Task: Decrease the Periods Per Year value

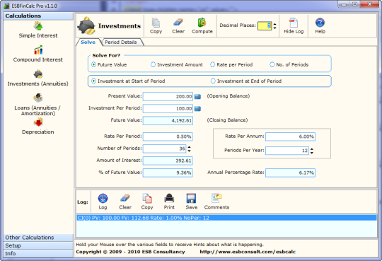Action: (x=312, y=153)
